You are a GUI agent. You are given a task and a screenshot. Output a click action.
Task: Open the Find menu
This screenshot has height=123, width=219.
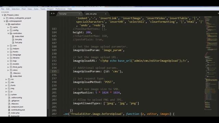24,9
